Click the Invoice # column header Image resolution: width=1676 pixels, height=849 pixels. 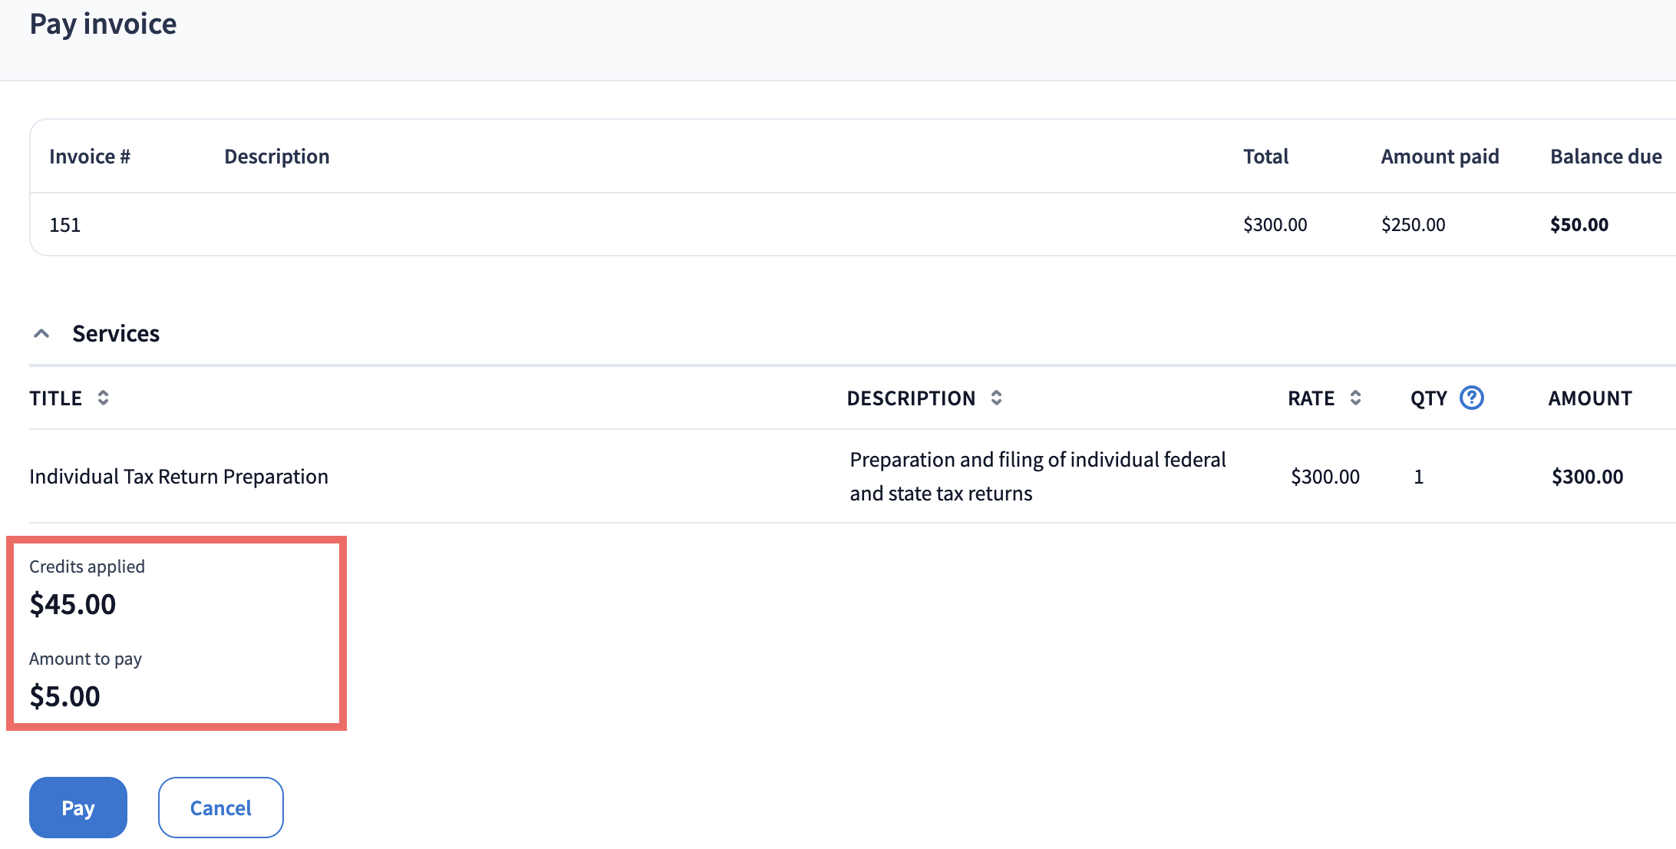coord(90,157)
